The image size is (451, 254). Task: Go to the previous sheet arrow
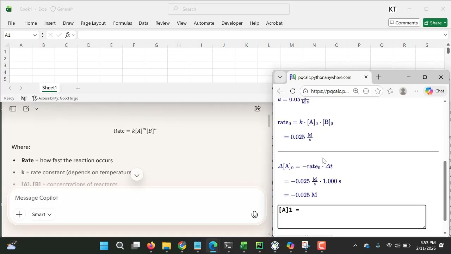click(x=10, y=88)
